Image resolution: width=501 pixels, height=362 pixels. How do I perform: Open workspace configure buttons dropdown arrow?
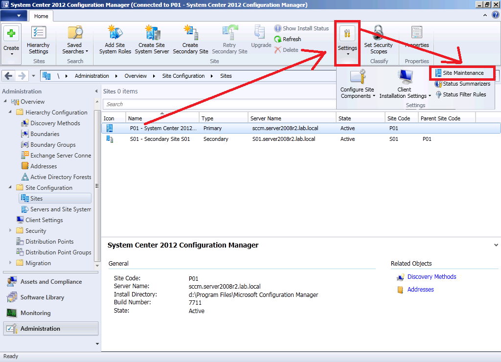click(97, 344)
